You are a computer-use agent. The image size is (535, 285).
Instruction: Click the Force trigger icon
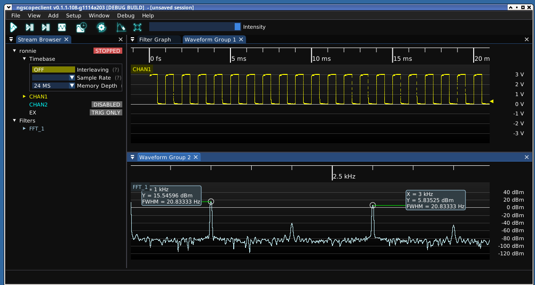click(x=46, y=27)
